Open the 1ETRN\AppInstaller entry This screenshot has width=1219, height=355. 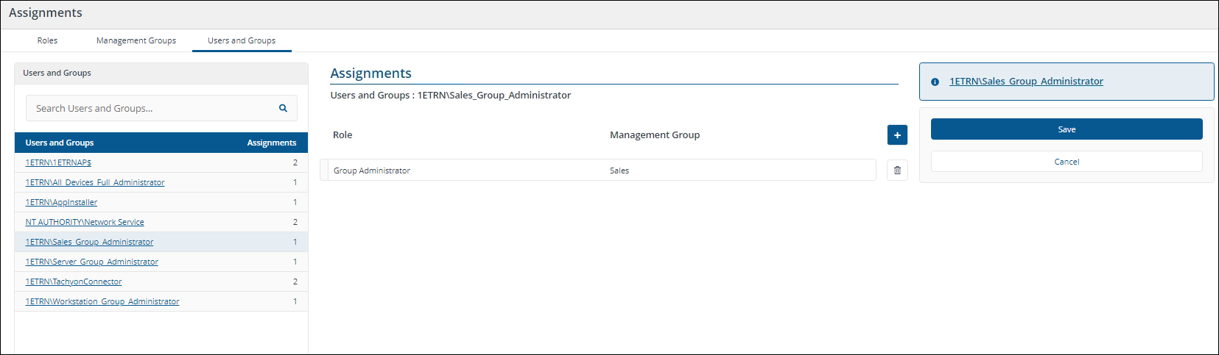[x=61, y=202]
